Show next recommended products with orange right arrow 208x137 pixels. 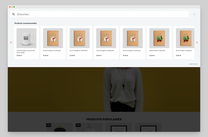197,42
